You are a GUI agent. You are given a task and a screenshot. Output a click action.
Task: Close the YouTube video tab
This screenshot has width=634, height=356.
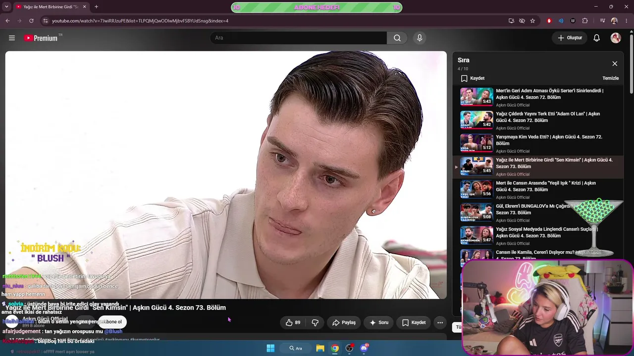[x=84, y=7]
